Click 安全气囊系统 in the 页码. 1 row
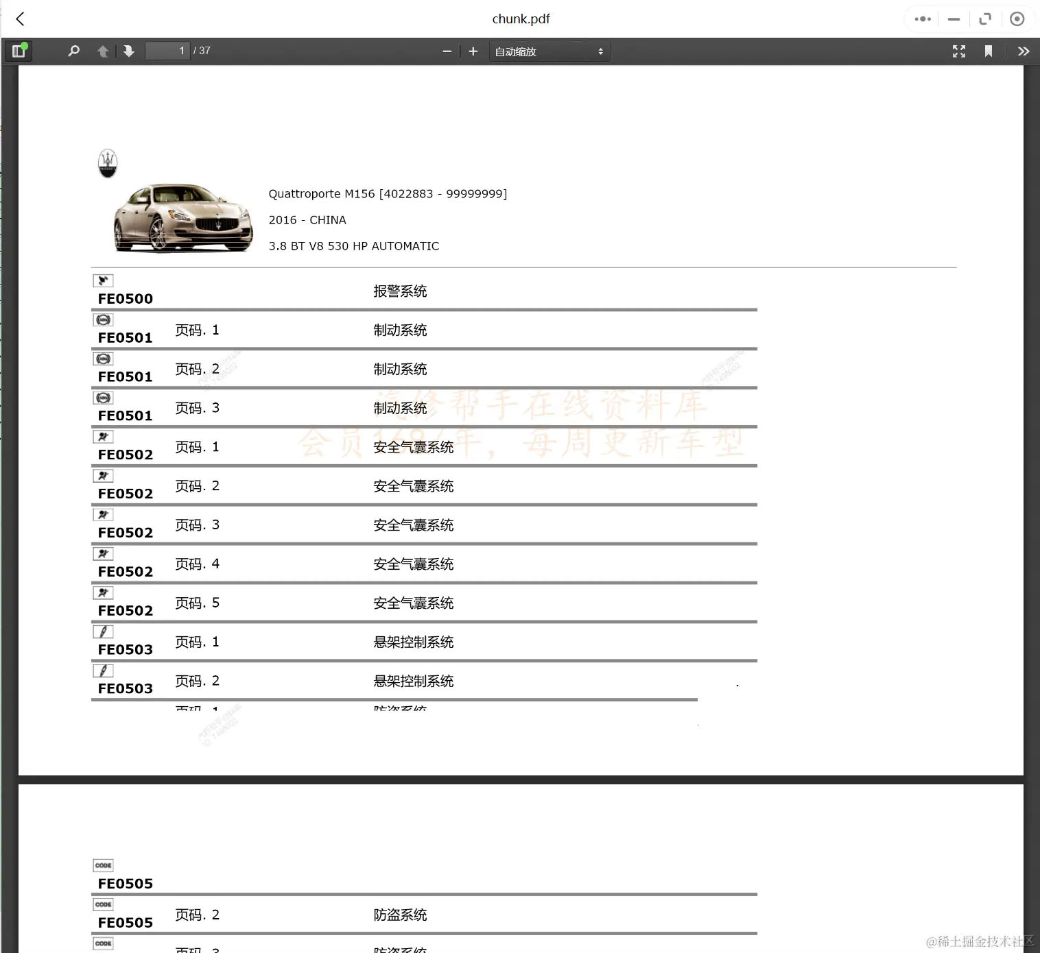 [x=414, y=448]
